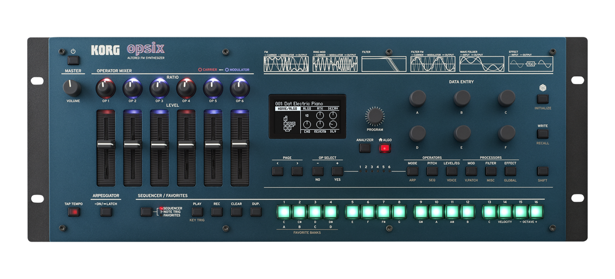Click Data Entry knob B
Viewport: 615px width, 279px height.
(x=462, y=98)
